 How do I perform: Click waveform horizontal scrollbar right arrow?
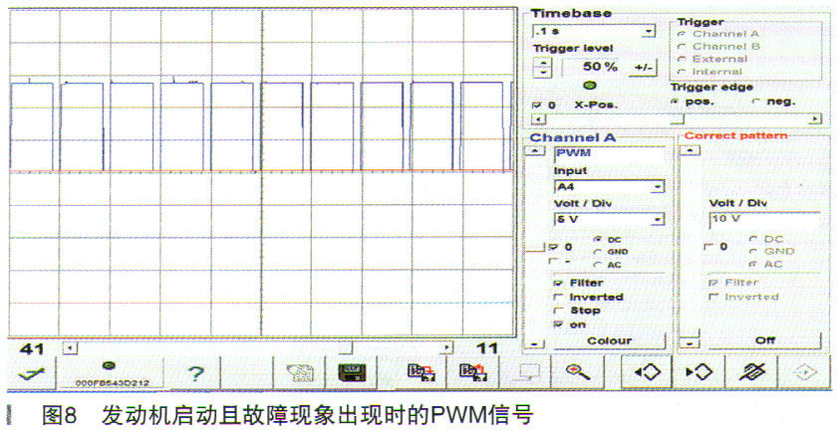pyautogui.click(x=445, y=348)
